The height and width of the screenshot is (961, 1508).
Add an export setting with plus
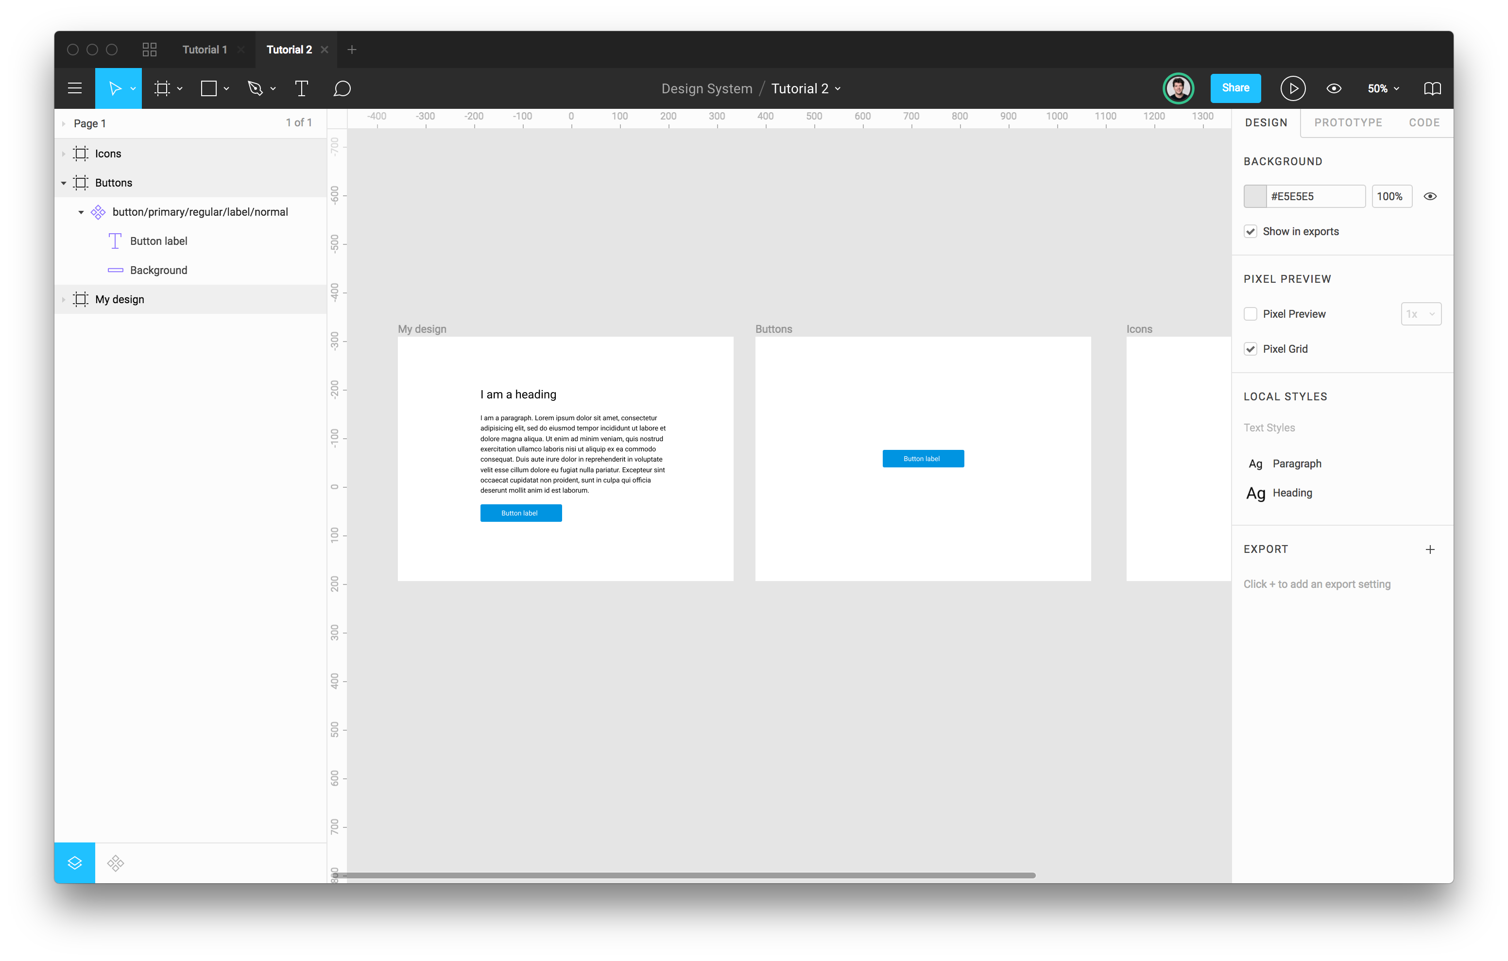tap(1430, 549)
